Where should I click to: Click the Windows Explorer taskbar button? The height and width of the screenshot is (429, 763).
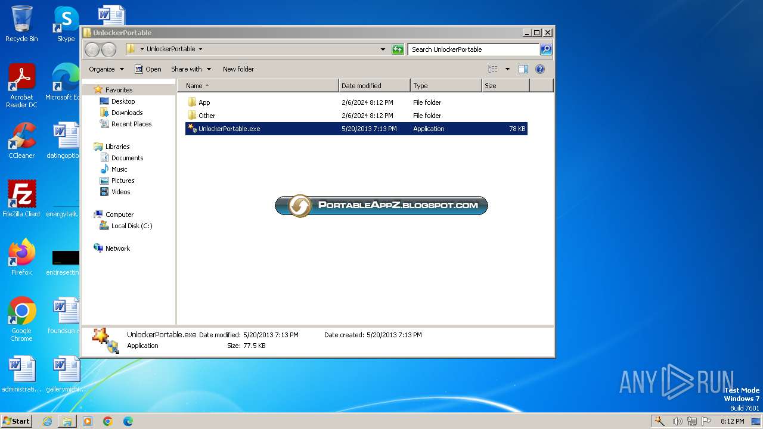coord(67,421)
